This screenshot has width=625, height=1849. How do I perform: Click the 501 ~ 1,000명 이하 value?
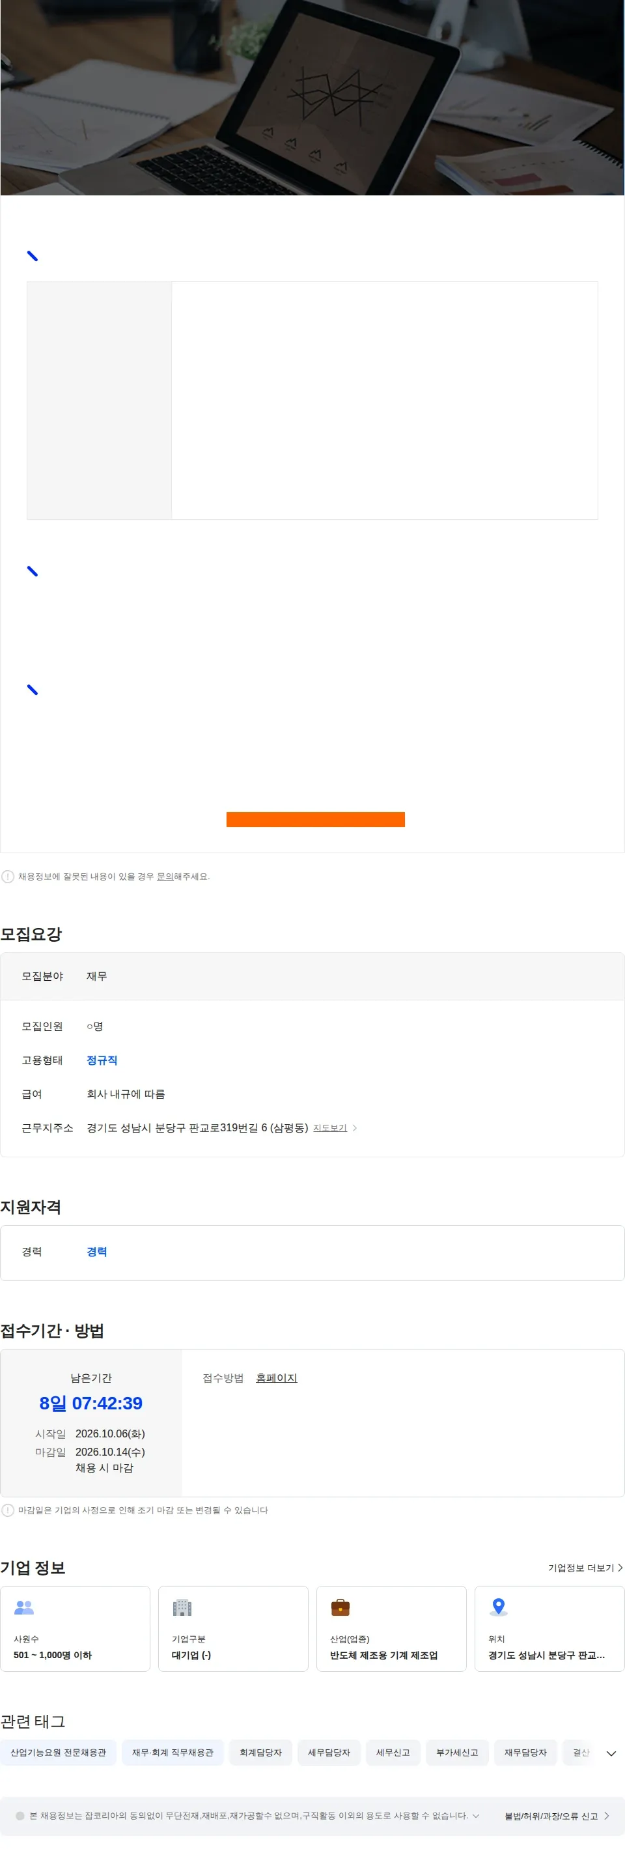click(x=53, y=1655)
